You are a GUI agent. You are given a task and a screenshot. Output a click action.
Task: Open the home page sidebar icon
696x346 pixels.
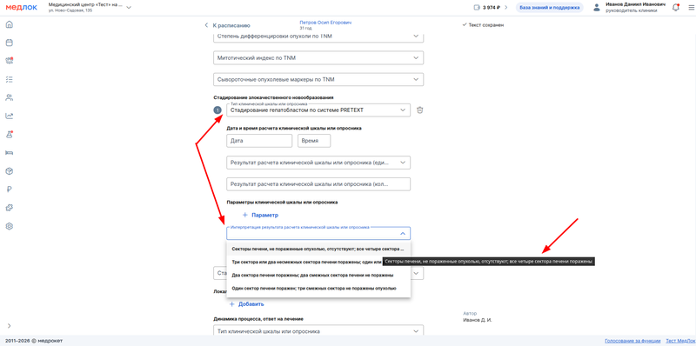(9, 24)
